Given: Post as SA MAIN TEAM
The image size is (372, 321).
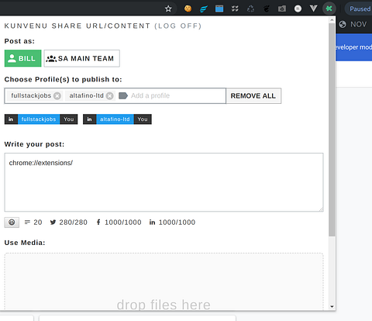Looking at the screenshot, I should pos(81,58).
